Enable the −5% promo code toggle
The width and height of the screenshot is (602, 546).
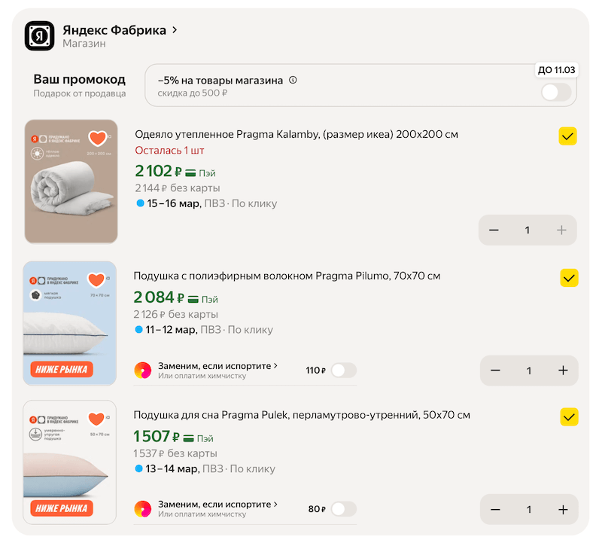556,93
